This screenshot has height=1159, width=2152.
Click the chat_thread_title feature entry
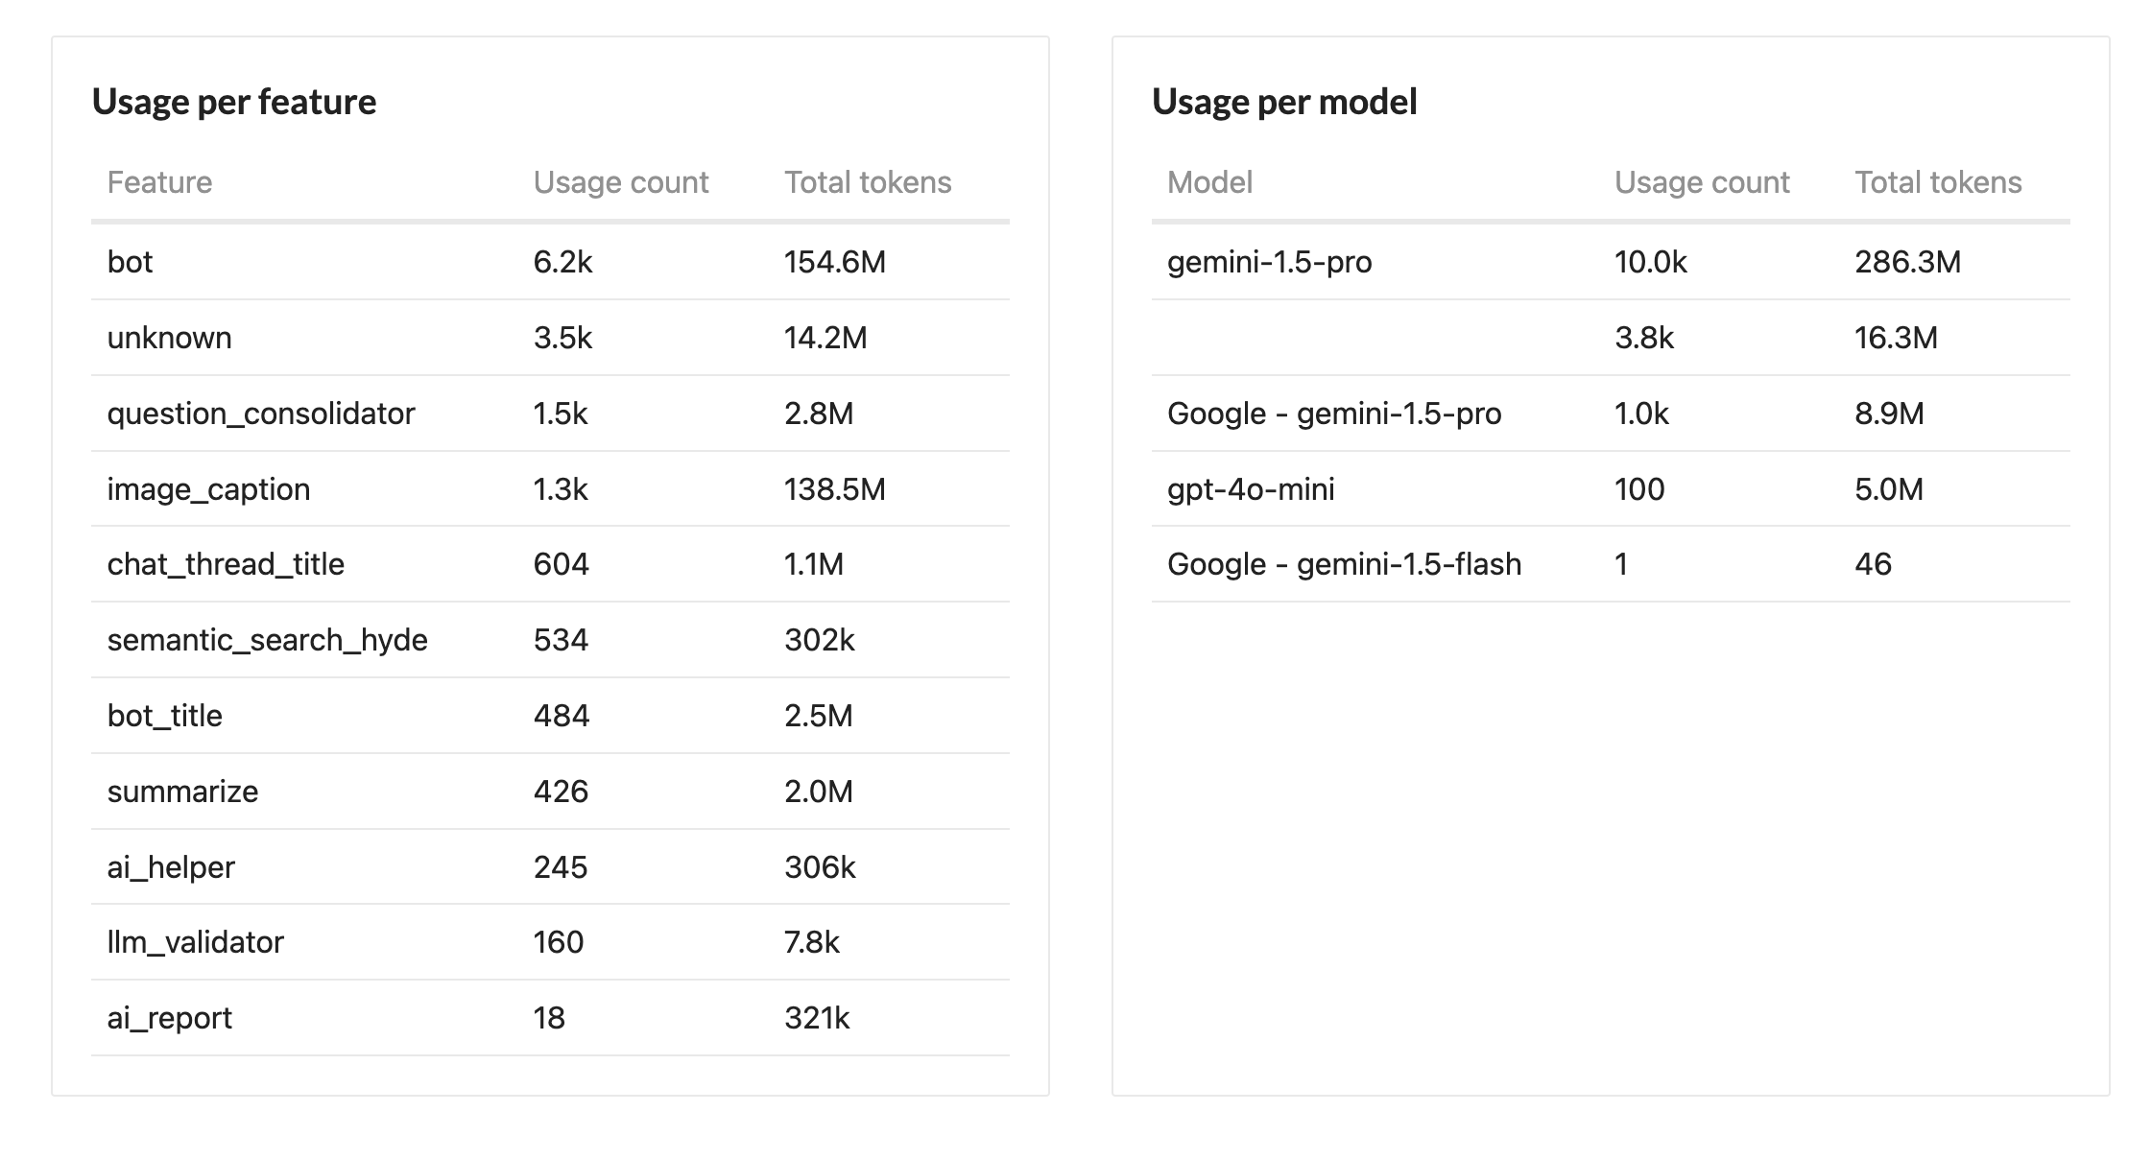(x=226, y=564)
